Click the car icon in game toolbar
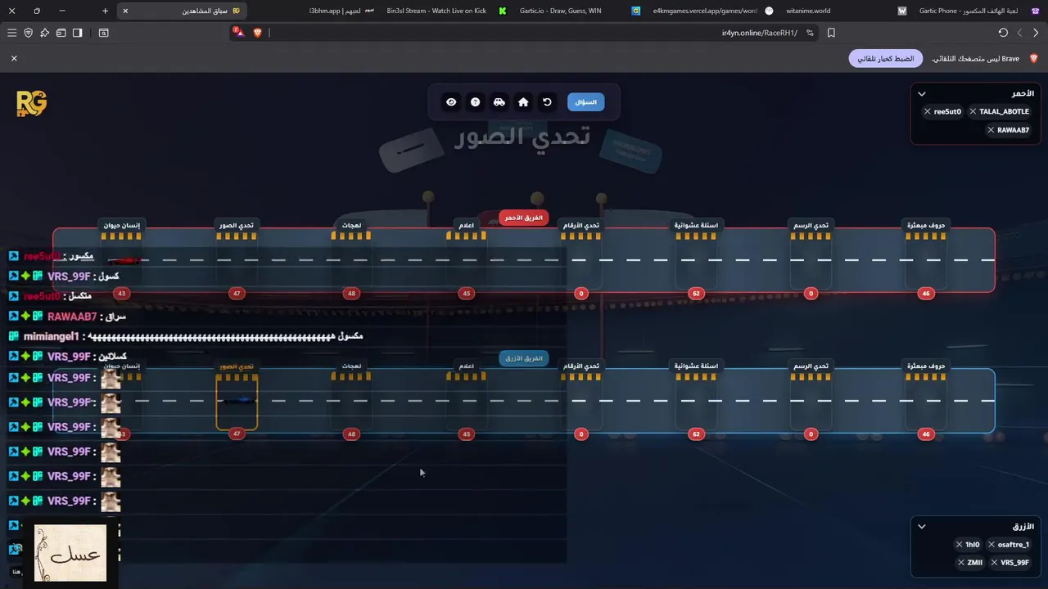 [499, 102]
